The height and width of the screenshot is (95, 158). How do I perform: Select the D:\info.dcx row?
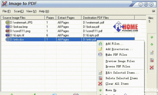pyautogui.click(x=68, y=39)
